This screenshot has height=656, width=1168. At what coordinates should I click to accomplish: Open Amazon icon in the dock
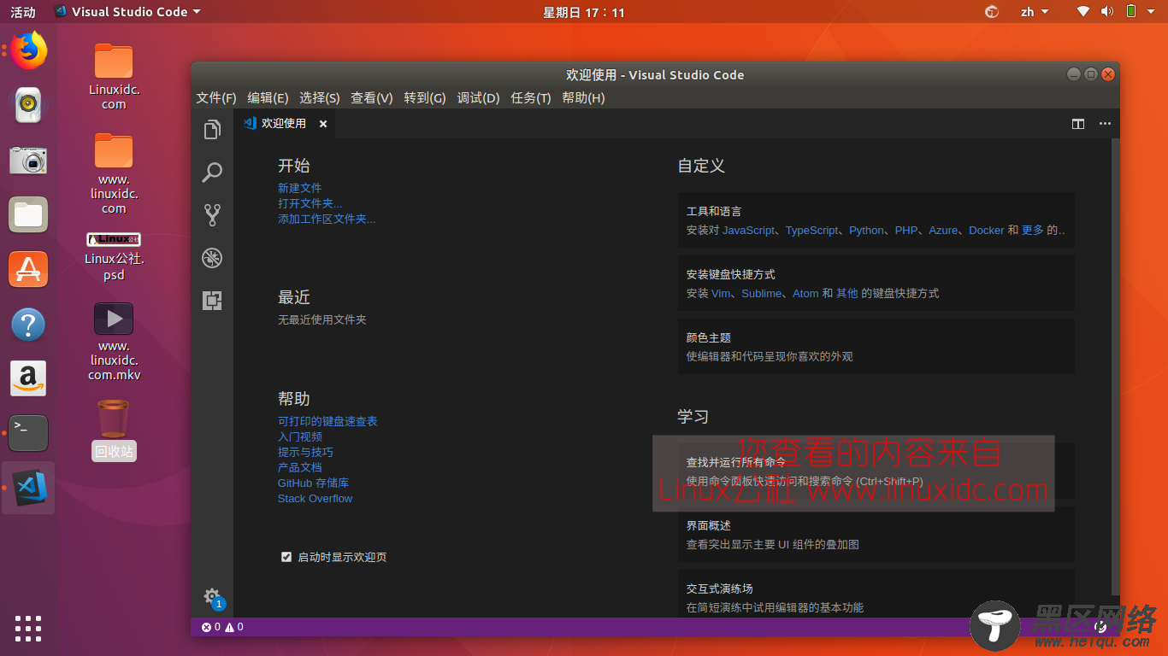click(x=28, y=378)
